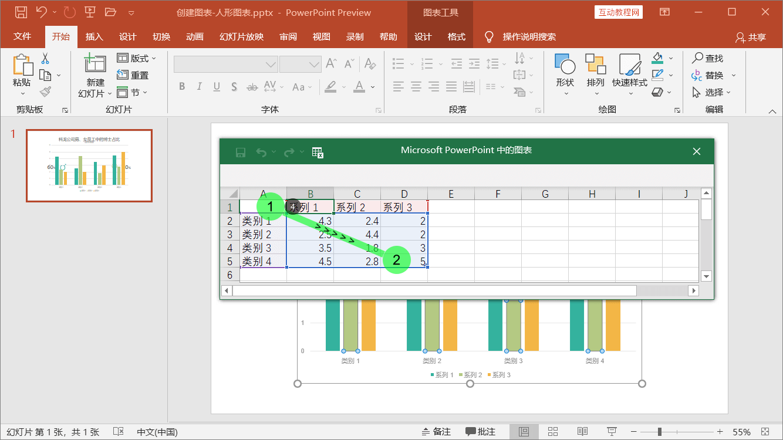Viewport: 783px width, 440px height.
Task: Click Increase Font Size icon
Action: click(332, 63)
